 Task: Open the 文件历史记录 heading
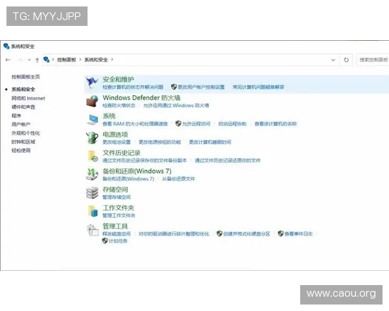[x=121, y=153]
